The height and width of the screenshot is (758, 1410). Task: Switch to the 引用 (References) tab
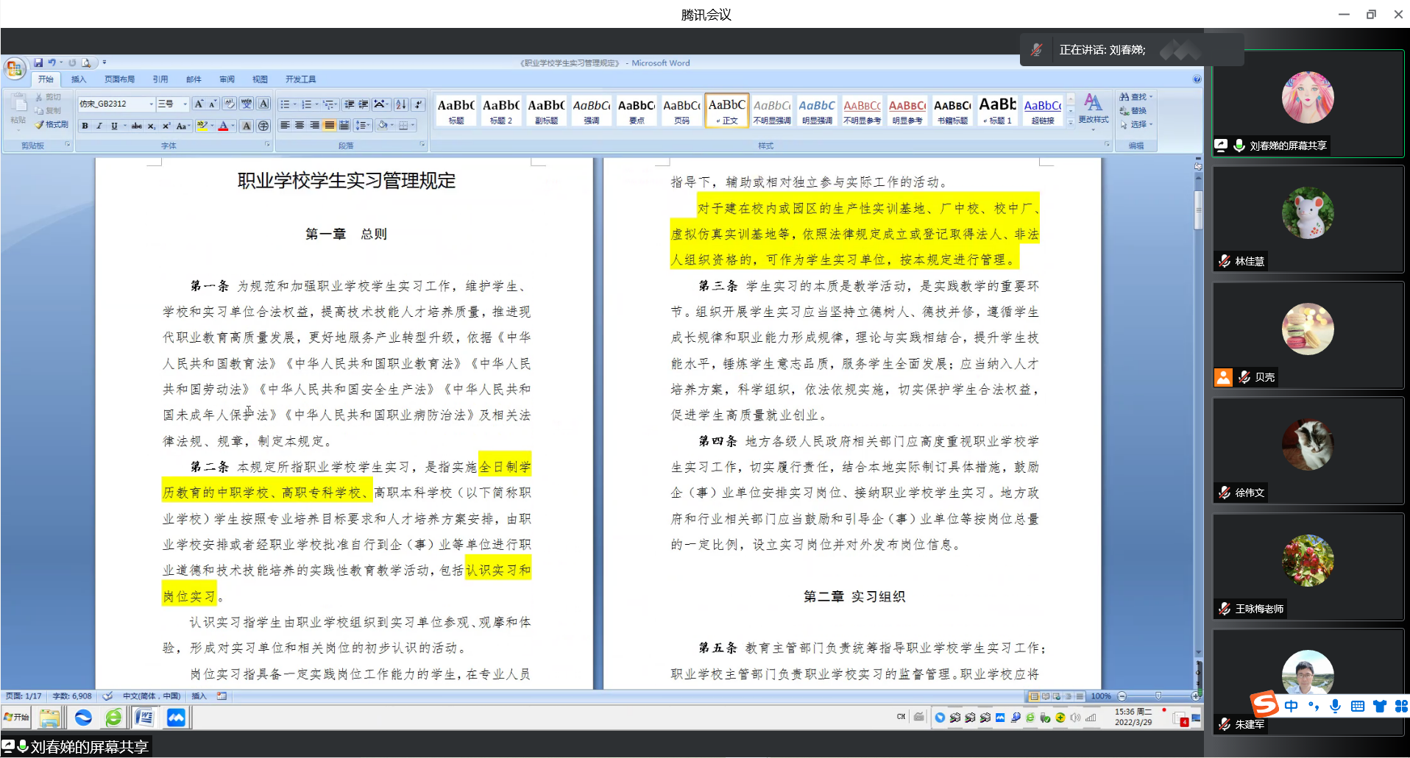pyautogui.click(x=160, y=79)
